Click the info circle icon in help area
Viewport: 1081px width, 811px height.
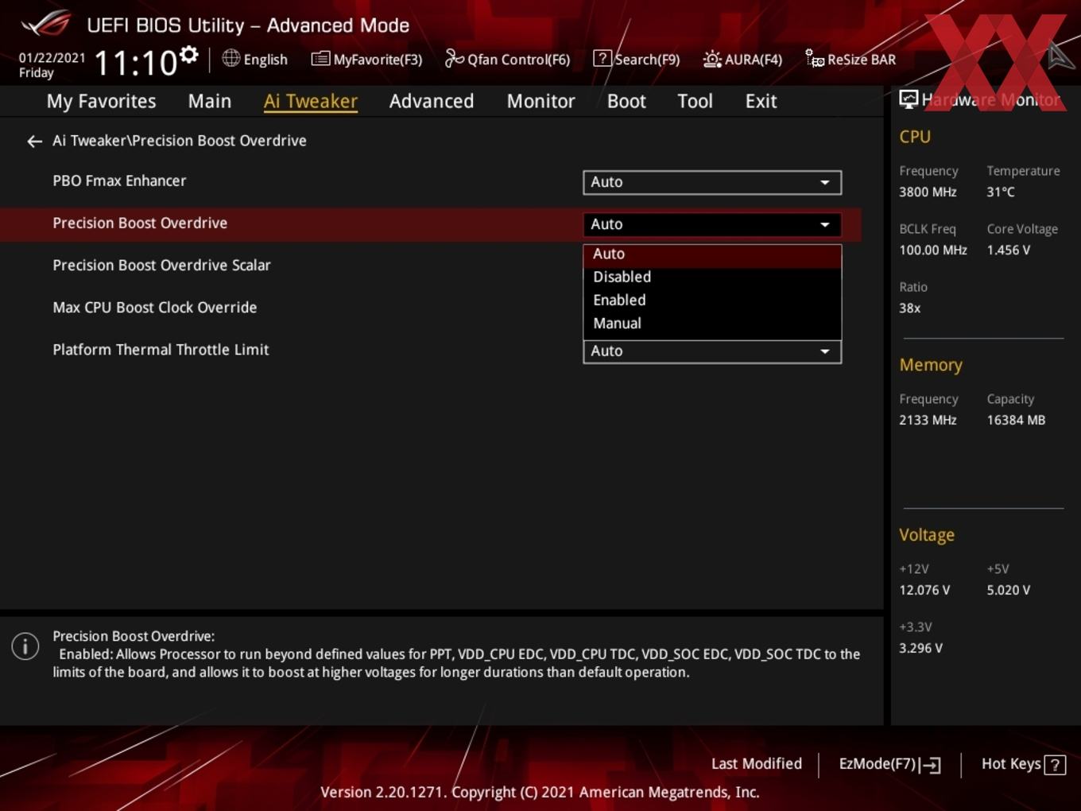click(25, 646)
